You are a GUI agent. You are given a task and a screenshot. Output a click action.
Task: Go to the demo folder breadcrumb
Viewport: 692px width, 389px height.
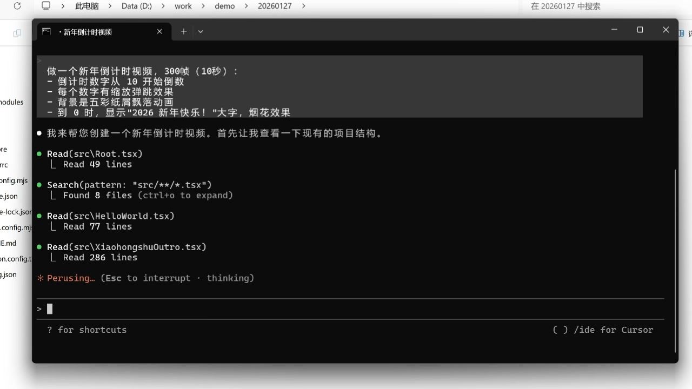225,6
